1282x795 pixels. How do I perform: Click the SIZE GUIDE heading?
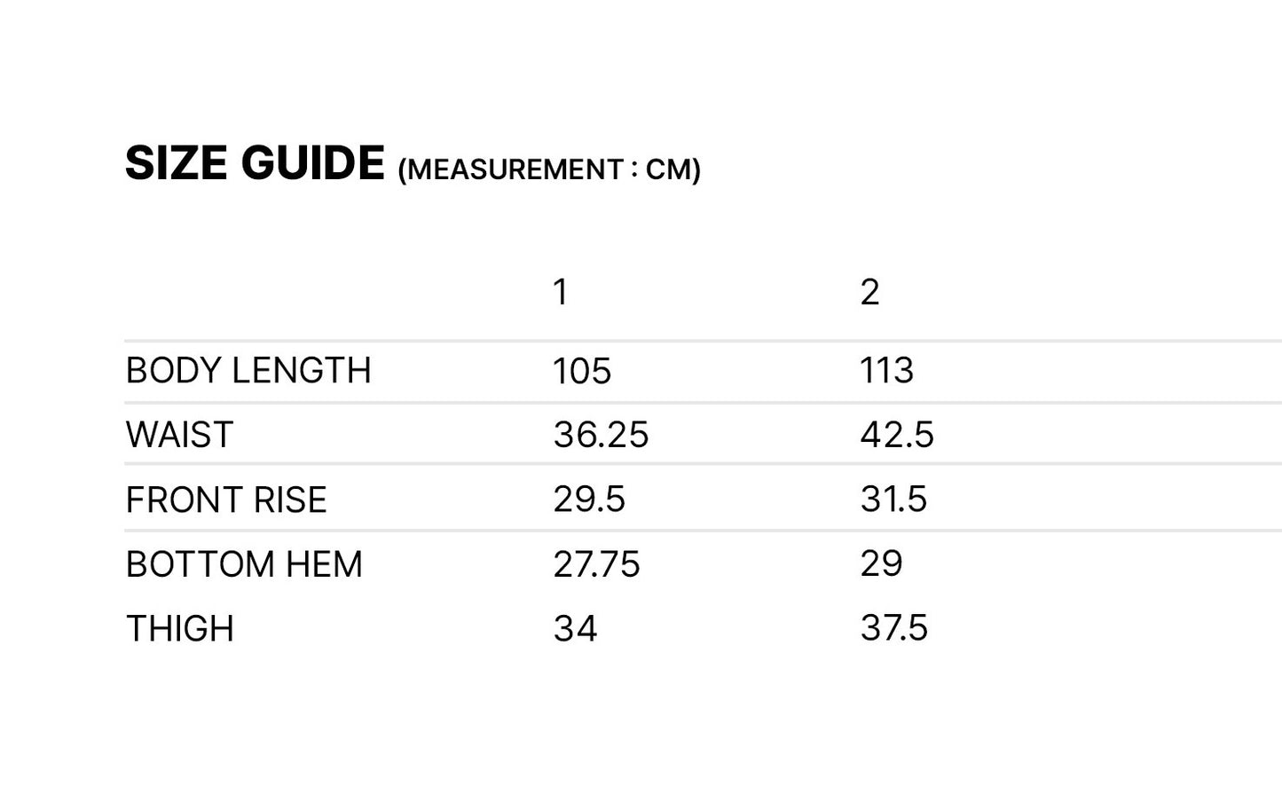(x=255, y=163)
